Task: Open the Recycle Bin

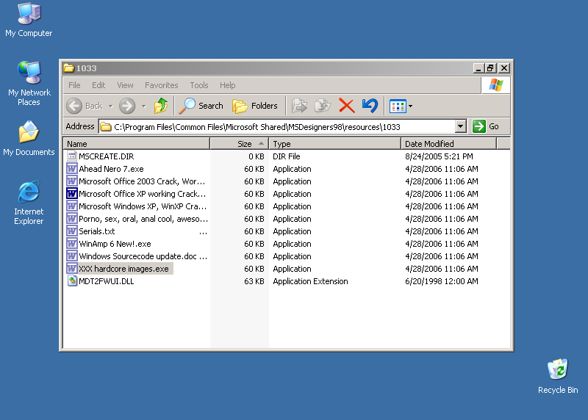Action: [x=558, y=376]
